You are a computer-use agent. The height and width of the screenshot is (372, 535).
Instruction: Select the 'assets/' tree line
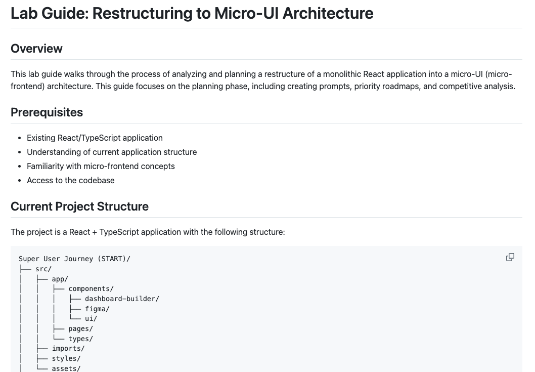click(66, 368)
